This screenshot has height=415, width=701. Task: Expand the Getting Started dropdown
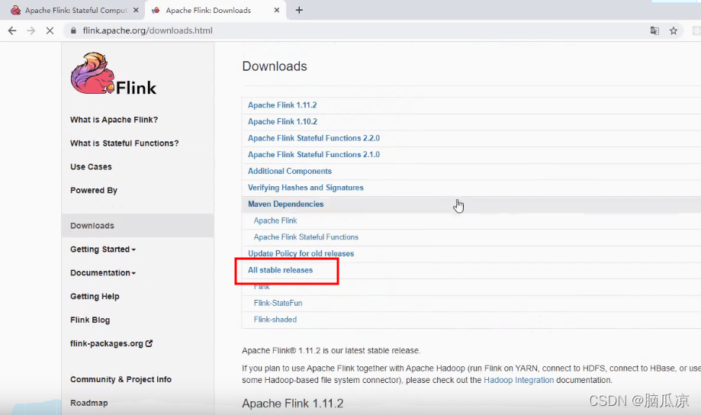pos(103,249)
